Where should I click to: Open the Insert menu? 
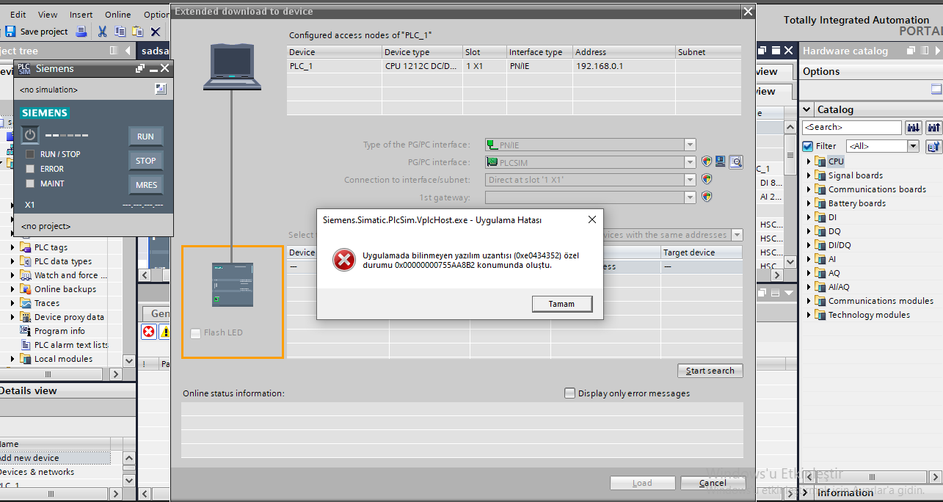coord(81,14)
